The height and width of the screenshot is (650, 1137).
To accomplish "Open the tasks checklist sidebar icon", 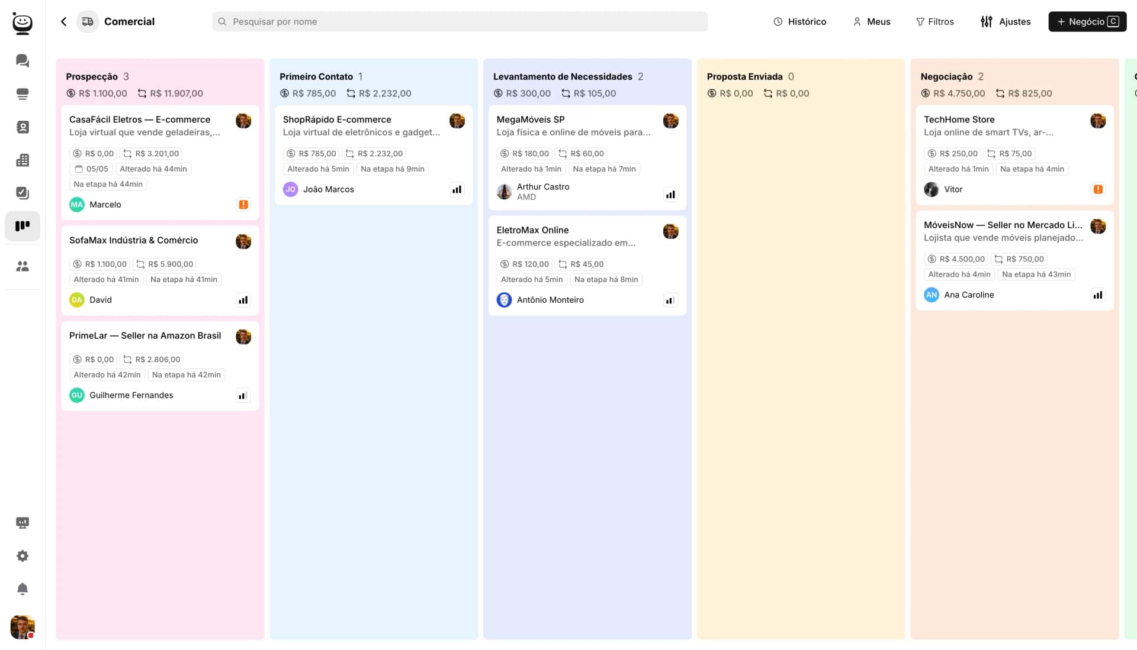I will pyautogui.click(x=23, y=193).
